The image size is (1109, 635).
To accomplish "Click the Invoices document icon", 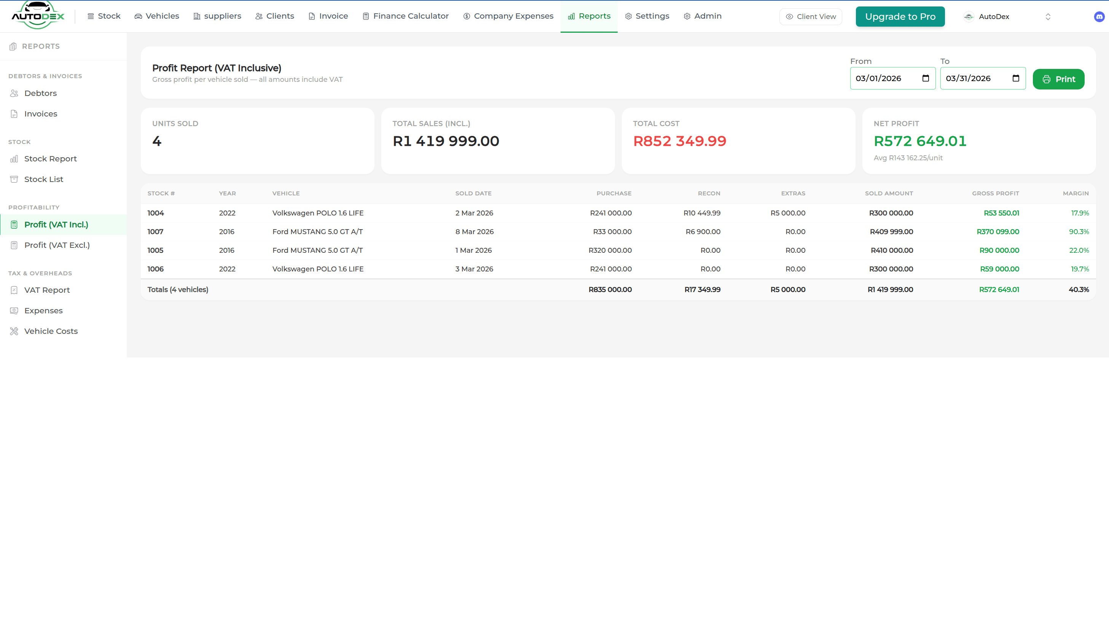I will [14, 113].
